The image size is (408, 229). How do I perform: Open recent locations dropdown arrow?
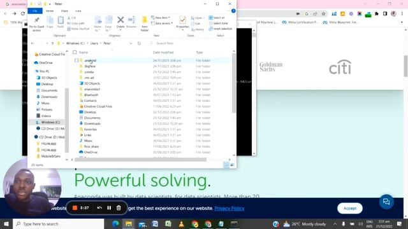[47, 43]
